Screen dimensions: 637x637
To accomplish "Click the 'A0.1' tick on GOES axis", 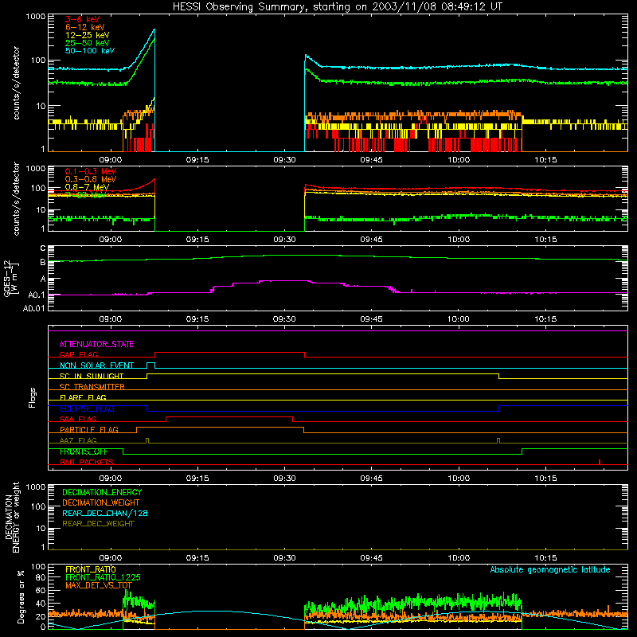I will point(37,295).
